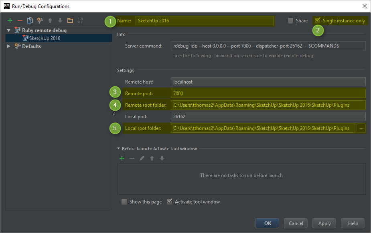The height and width of the screenshot is (233, 371).
Task: Toggle the Show this page checkbox
Action: (124, 202)
